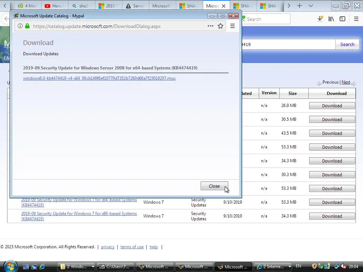This screenshot has height=272, width=363.
Task: Switch to the sha2 search tab
Action: (81, 6)
